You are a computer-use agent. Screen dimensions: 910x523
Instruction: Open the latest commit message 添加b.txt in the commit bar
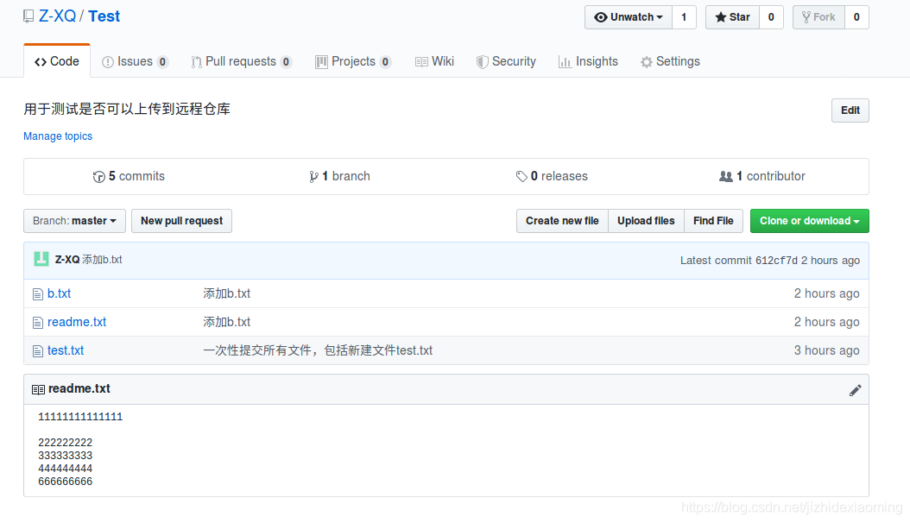click(102, 260)
